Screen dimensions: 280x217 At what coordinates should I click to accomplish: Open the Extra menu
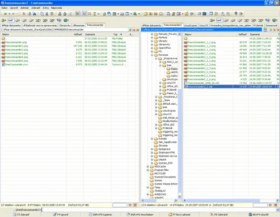[x=45, y=8]
